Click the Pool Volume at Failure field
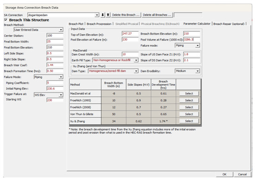 click(191, 39)
